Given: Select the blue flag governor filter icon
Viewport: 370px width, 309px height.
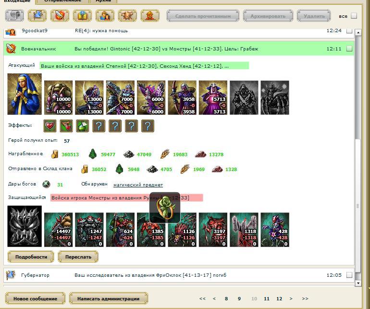Looking at the screenshot, I should [x=37, y=16].
